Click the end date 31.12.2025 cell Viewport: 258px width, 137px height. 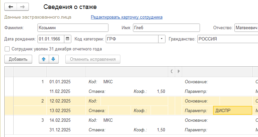point(60,129)
